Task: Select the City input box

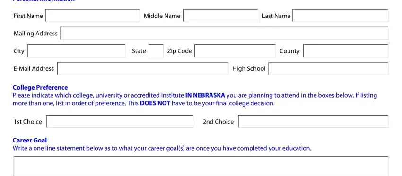Action: click(x=77, y=51)
